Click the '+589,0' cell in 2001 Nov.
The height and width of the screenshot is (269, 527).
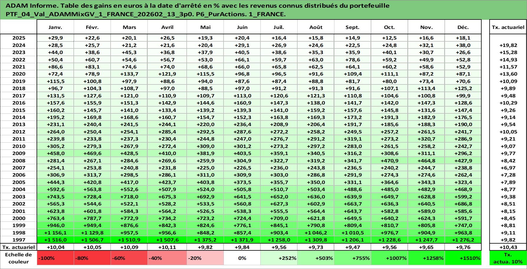[x=426, y=211]
